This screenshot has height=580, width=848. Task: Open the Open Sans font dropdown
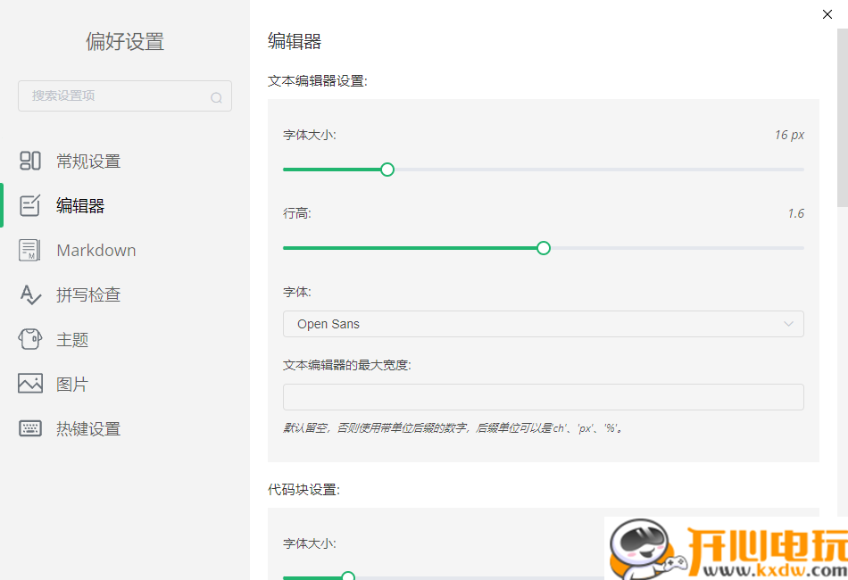click(x=543, y=324)
